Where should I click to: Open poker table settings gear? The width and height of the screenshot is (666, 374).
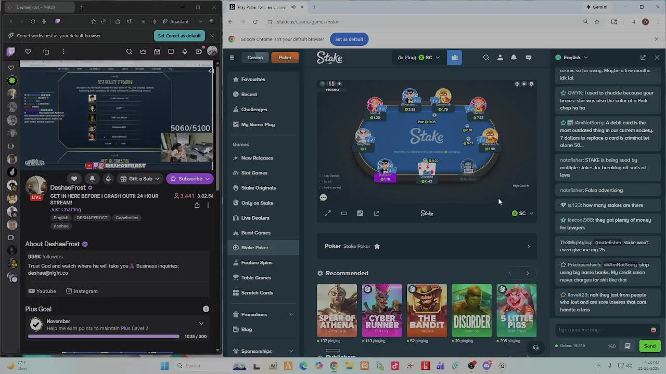[524, 84]
